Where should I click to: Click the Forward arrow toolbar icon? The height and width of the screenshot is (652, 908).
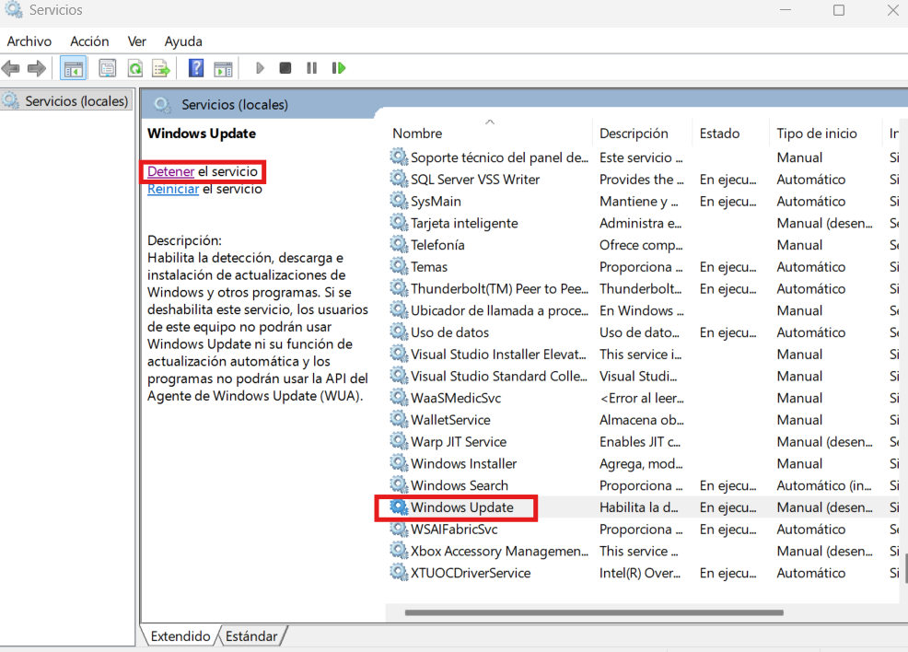[37, 68]
